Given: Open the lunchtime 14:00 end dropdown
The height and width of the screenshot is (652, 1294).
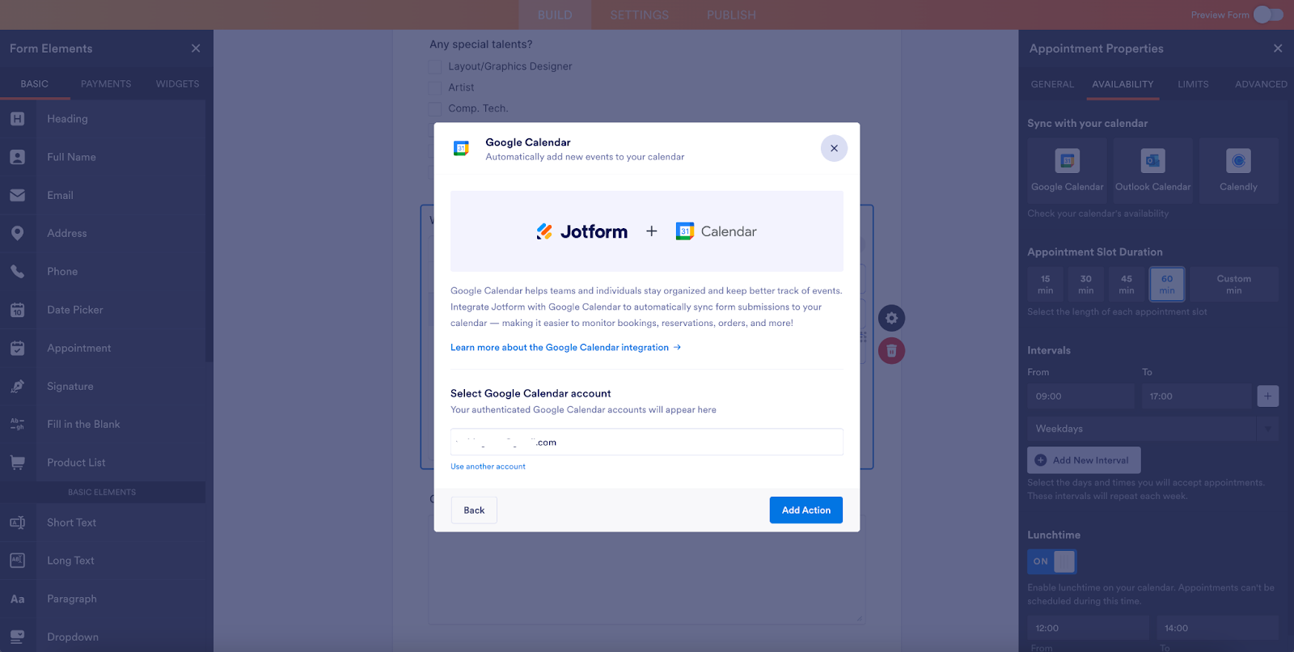Looking at the screenshot, I should (x=1218, y=628).
